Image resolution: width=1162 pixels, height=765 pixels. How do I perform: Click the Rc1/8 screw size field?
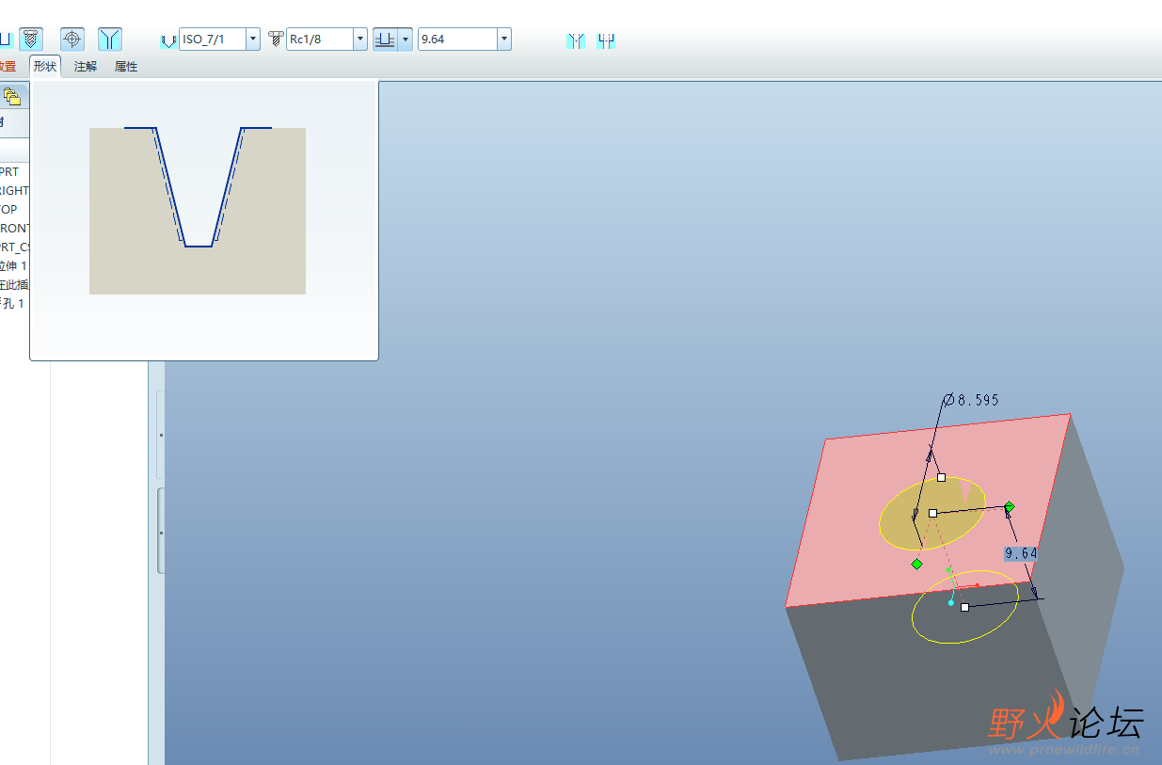coord(320,40)
